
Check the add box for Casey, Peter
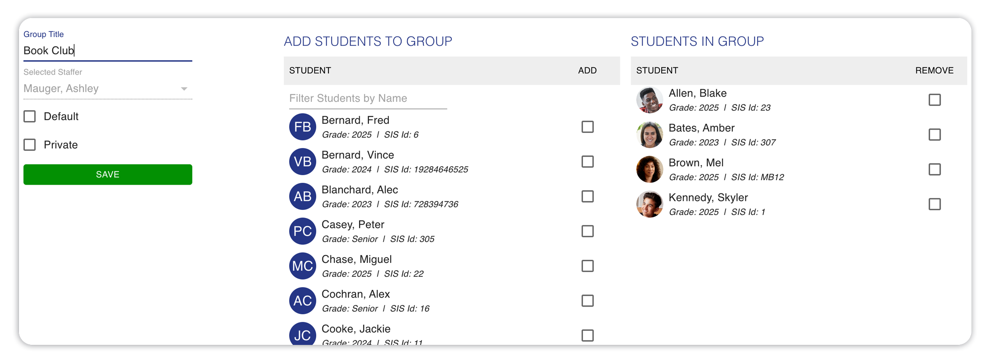(x=587, y=231)
